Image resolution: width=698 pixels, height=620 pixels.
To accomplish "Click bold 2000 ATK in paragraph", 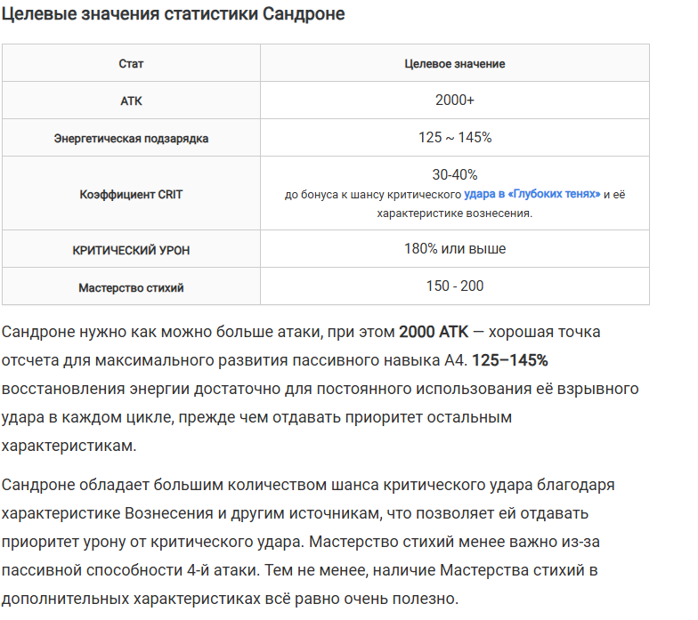I will point(434,332).
